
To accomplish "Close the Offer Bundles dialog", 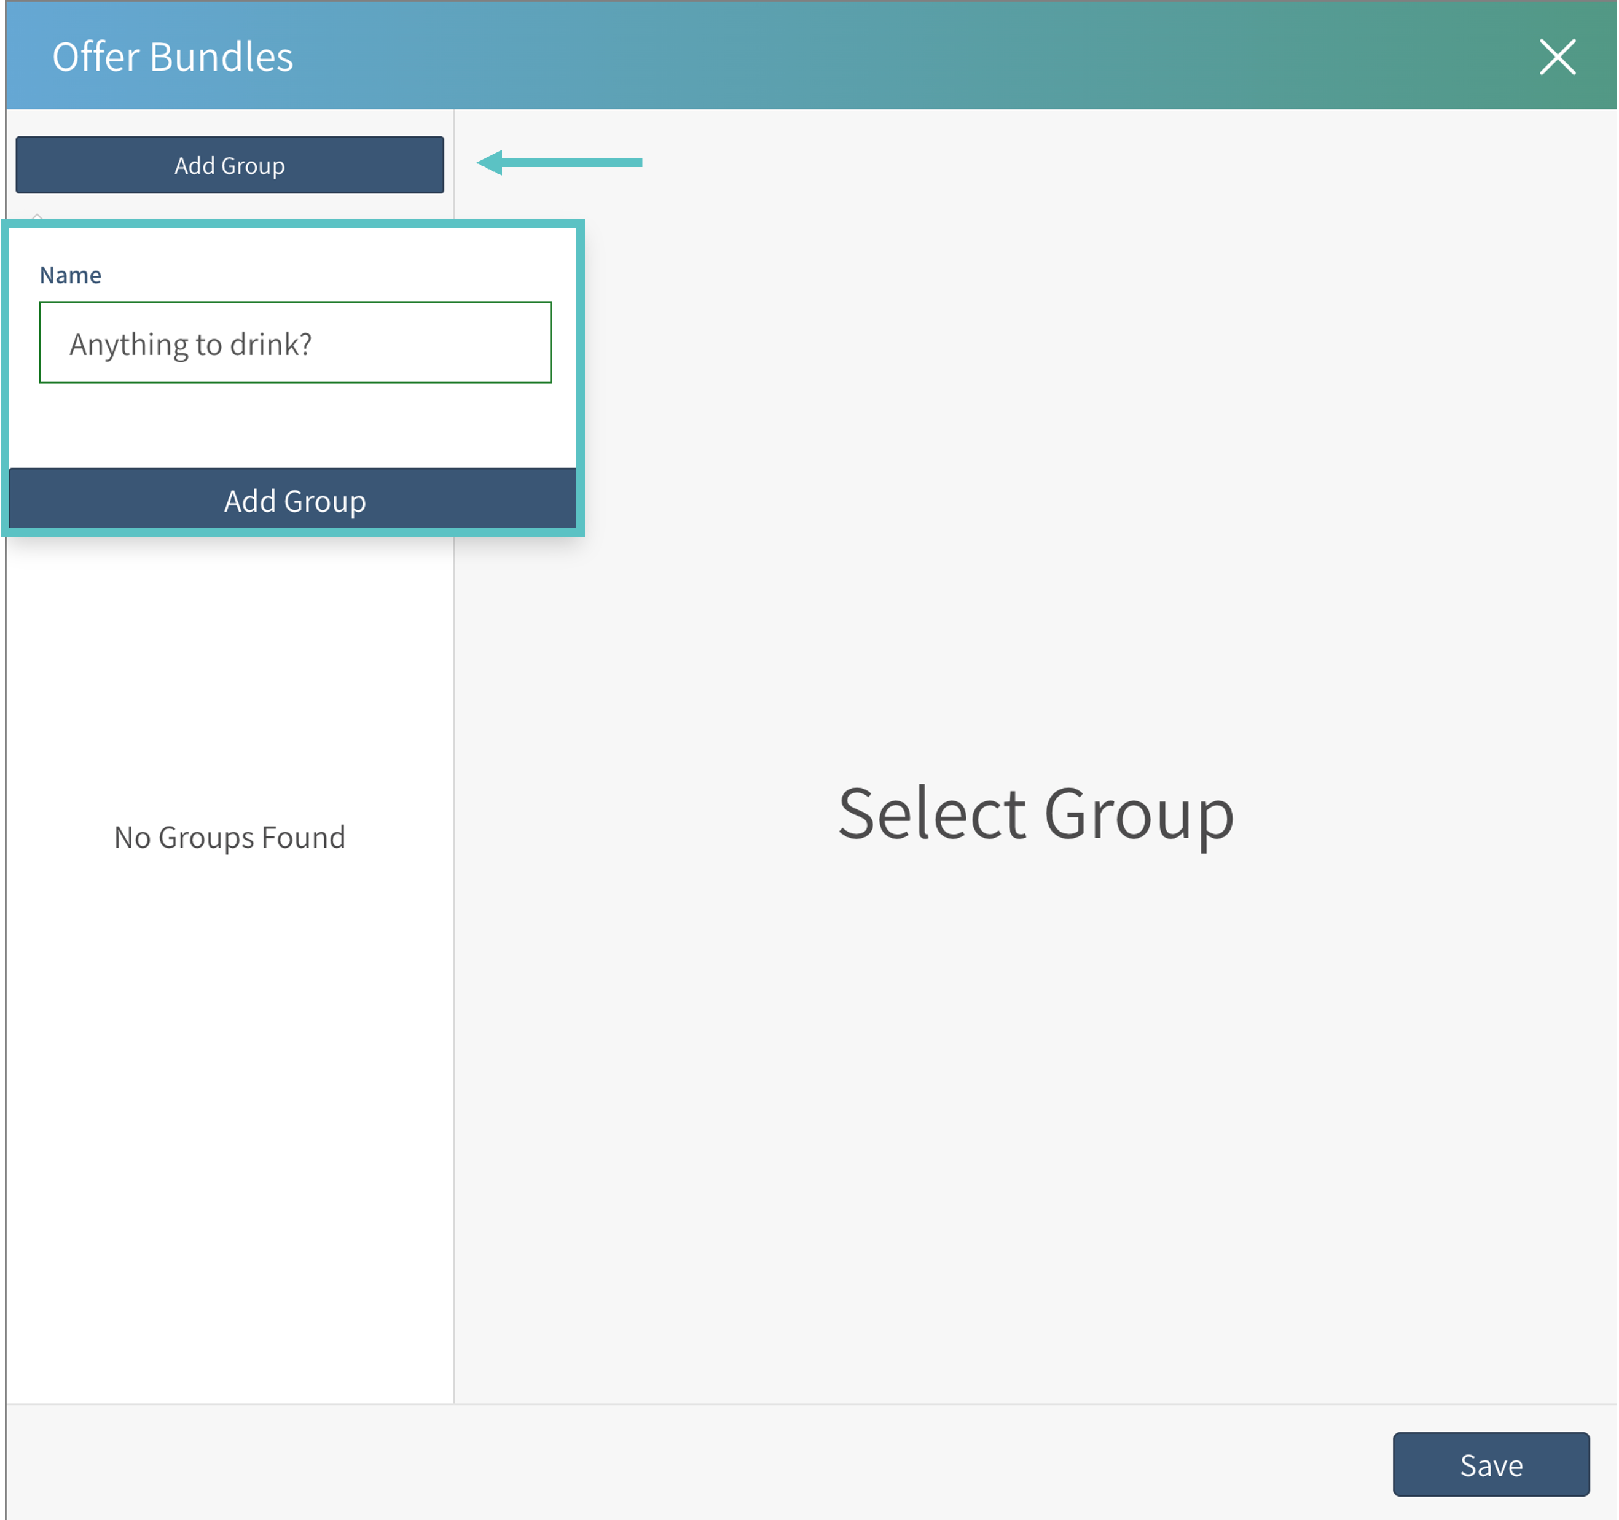I will [1557, 57].
